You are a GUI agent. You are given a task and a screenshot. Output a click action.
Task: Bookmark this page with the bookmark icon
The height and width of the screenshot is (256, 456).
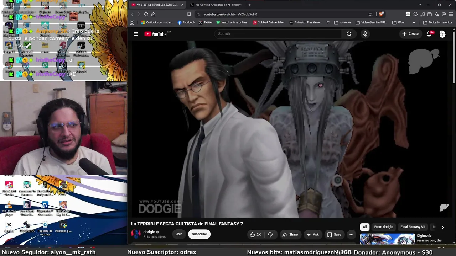[189, 14]
